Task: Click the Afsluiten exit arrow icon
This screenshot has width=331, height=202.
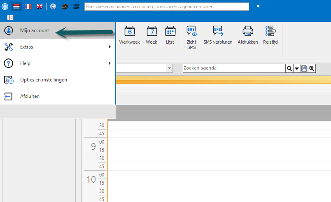Action: pyautogui.click(x=9, y=96)
